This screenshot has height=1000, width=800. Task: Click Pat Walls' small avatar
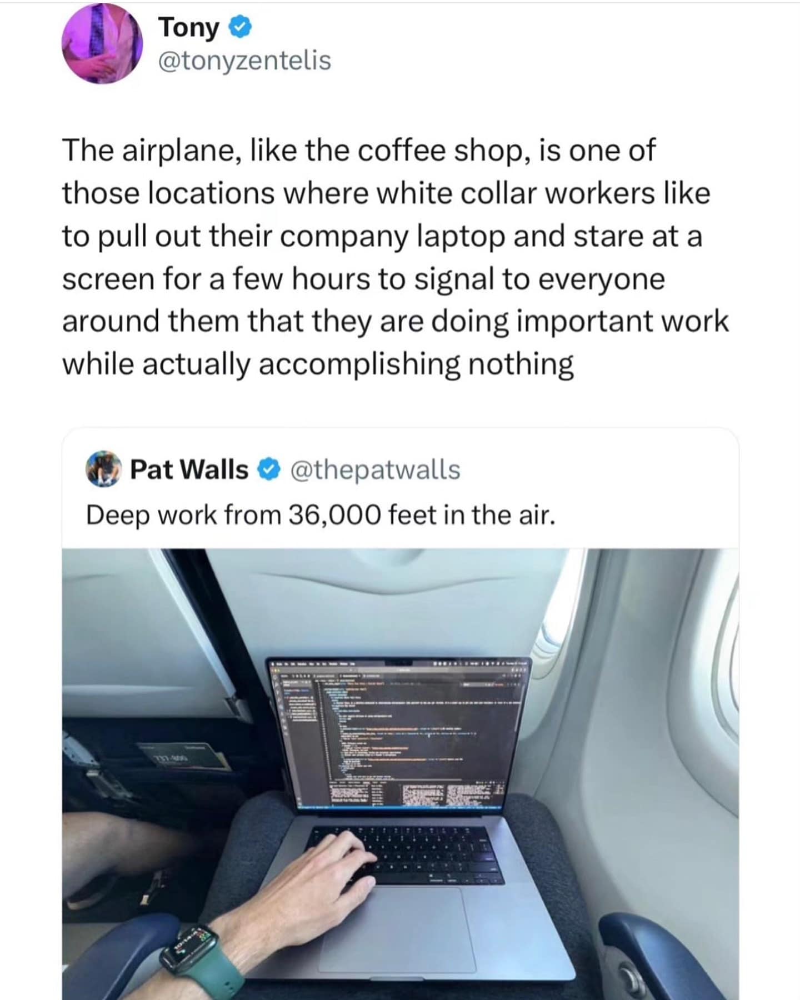(103, 469)
